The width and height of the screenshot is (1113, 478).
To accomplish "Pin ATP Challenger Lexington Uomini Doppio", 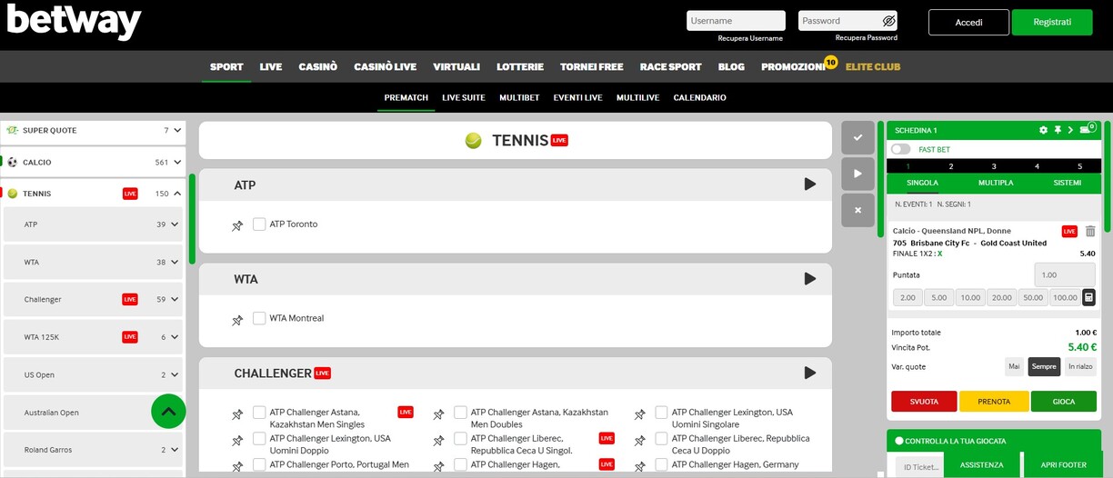I will [x=237, y=441].
